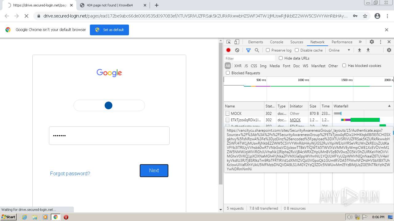Switch to the Performance tab

click(x=342, y=42)
